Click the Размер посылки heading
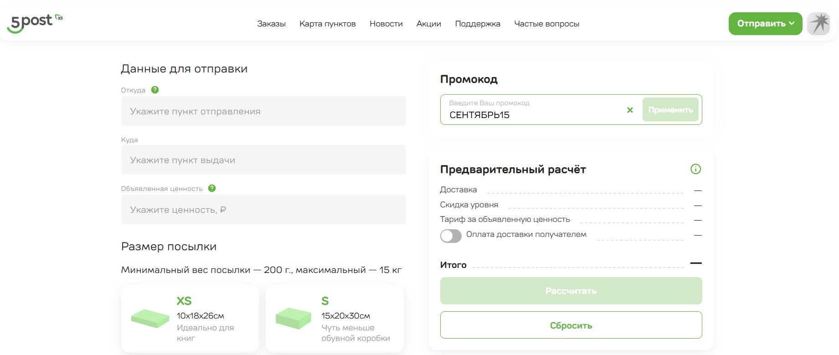This screenshot has height=355, width=839. pyautogui.click(x=169, y=247)
